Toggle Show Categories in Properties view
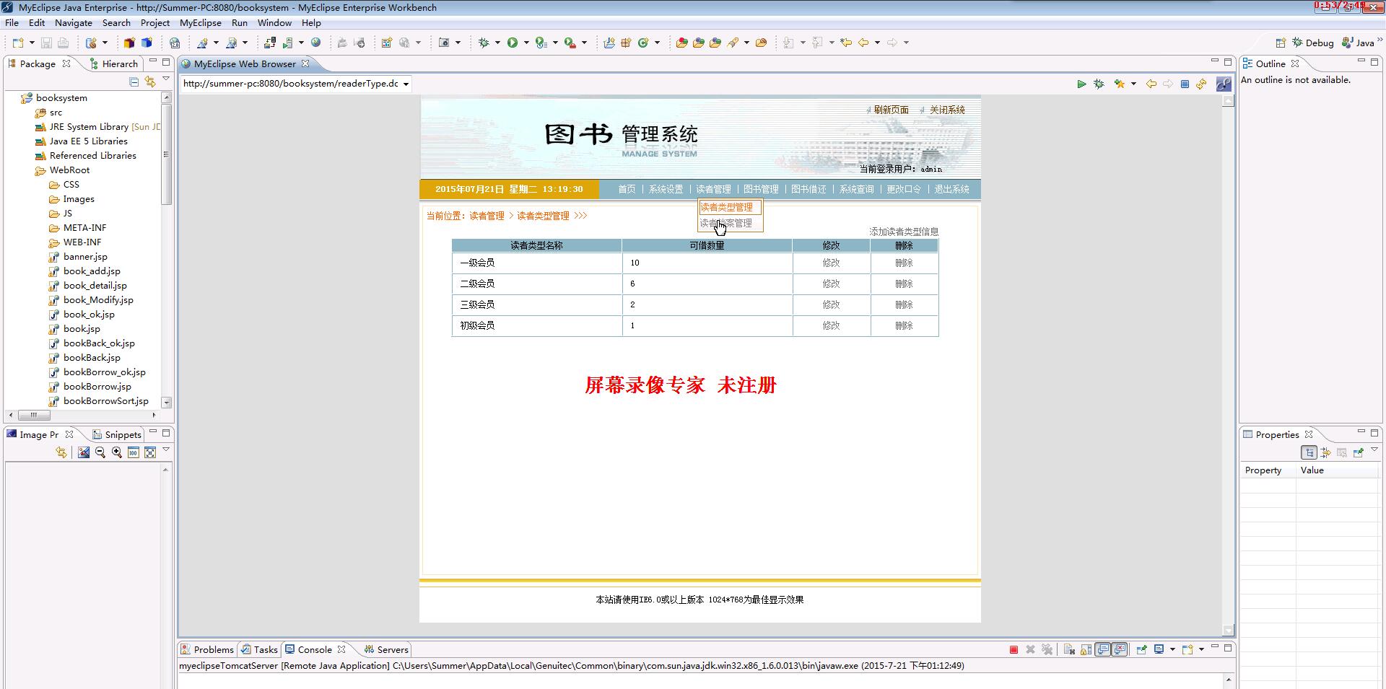 click(1309, 452)
